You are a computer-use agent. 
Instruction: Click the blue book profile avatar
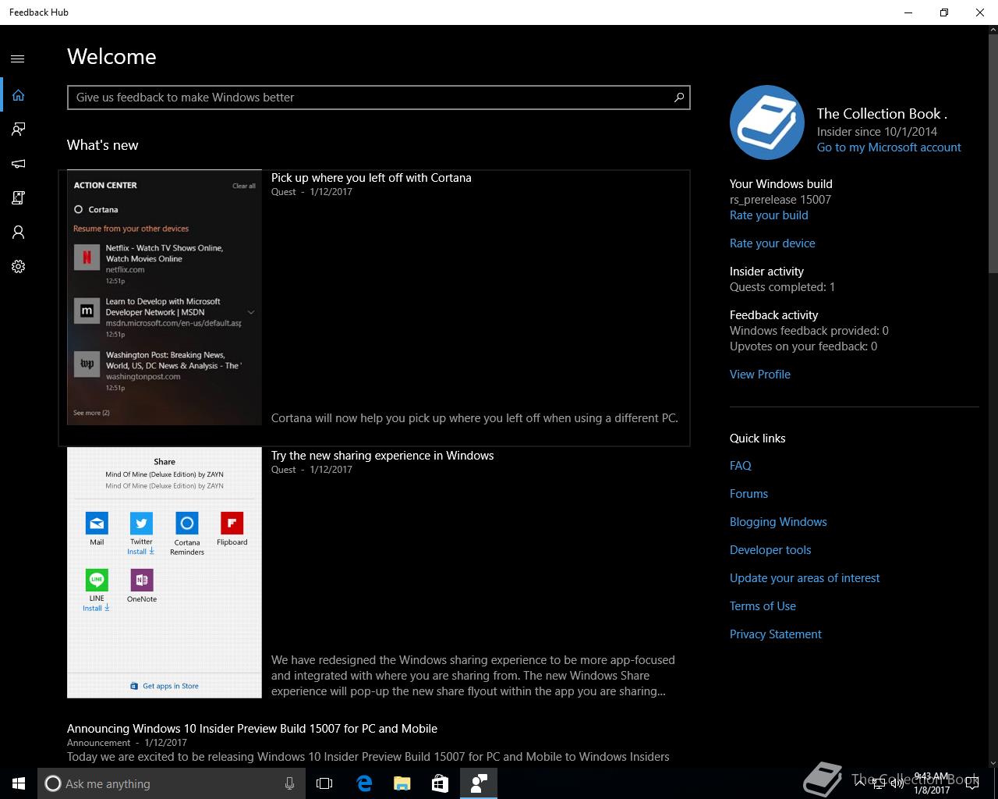tap(767, 123)
